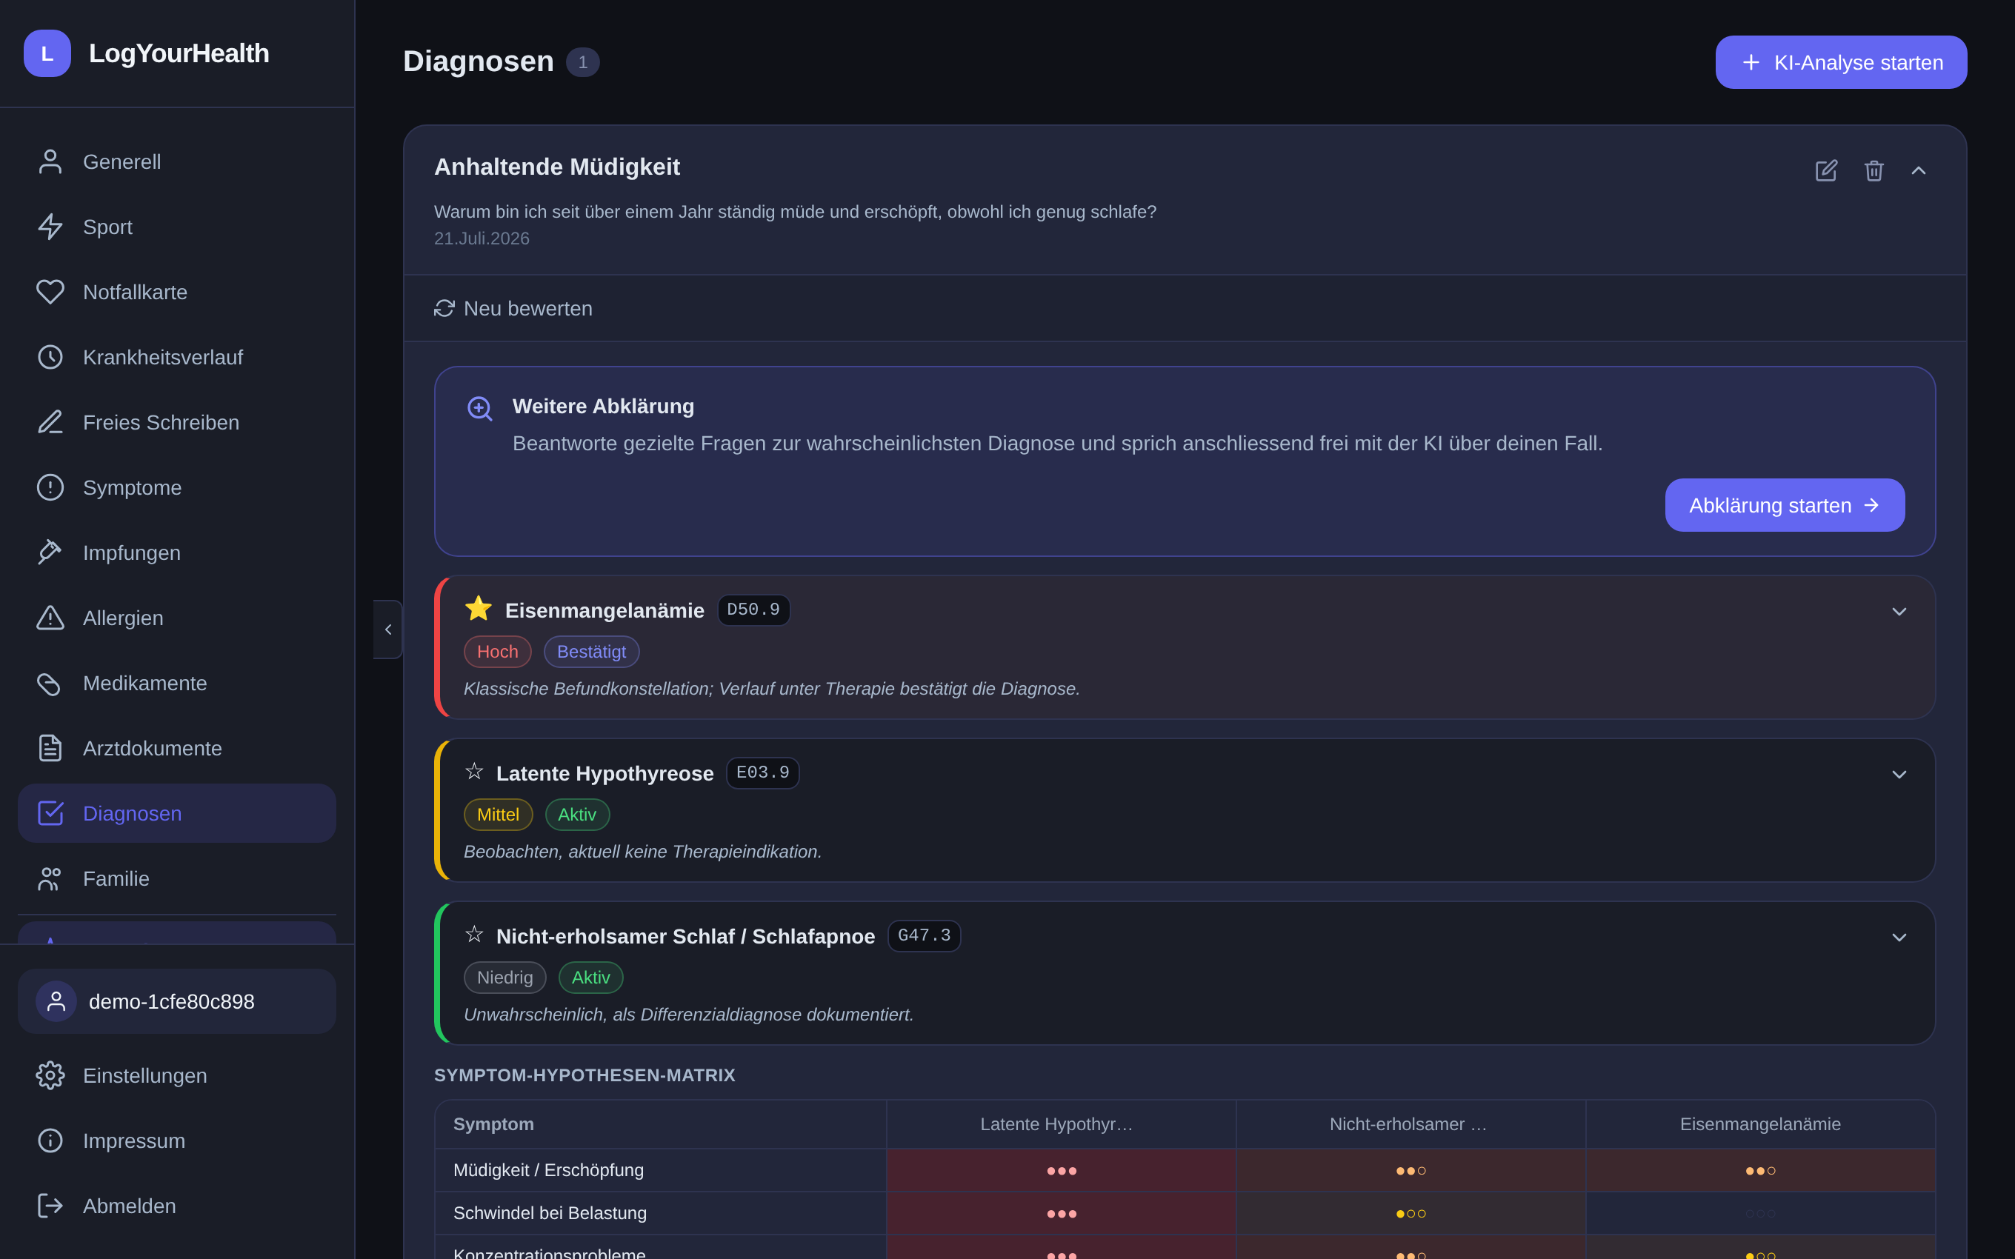Delete Anhaltende Müdigkeit with trash icon
The image size is (2015, 1259).
coord(1874,170)
